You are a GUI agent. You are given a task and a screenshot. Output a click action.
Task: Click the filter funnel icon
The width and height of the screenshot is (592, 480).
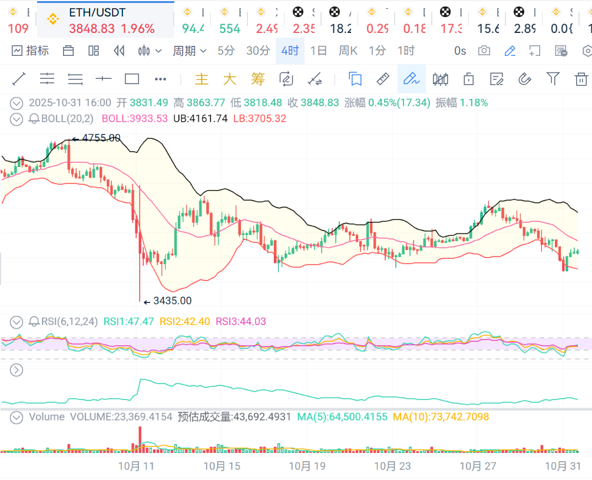(x=553, y=79)
